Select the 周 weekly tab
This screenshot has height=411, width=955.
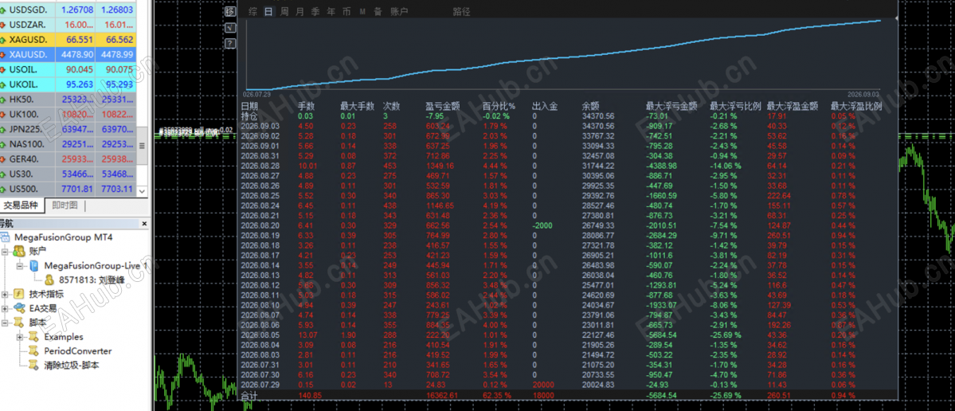284,12
